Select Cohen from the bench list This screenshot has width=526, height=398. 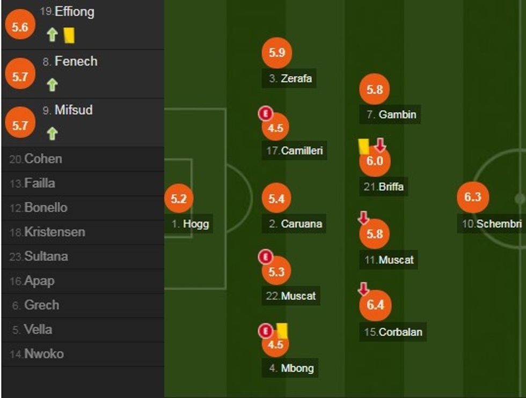point(43,159)
